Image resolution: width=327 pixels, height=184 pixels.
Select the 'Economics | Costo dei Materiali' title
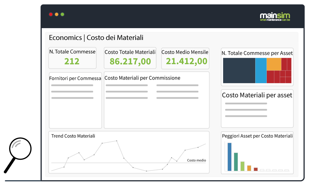[96, 38]
